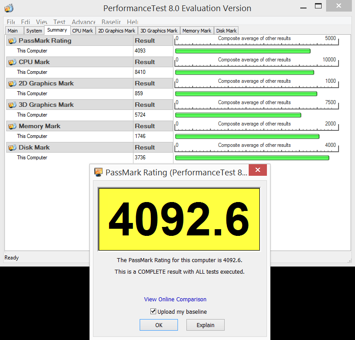
Task: Close the PassMark Rating dialog
Action: tap(258, 170)
